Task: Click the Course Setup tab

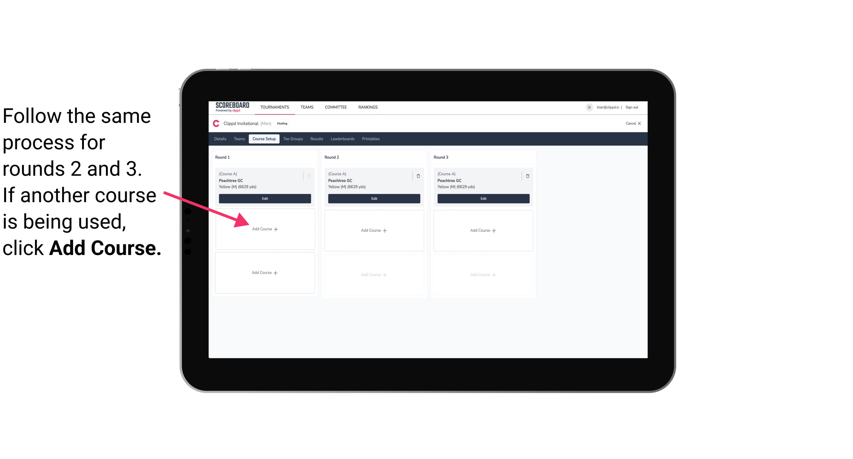Action: 263,139
